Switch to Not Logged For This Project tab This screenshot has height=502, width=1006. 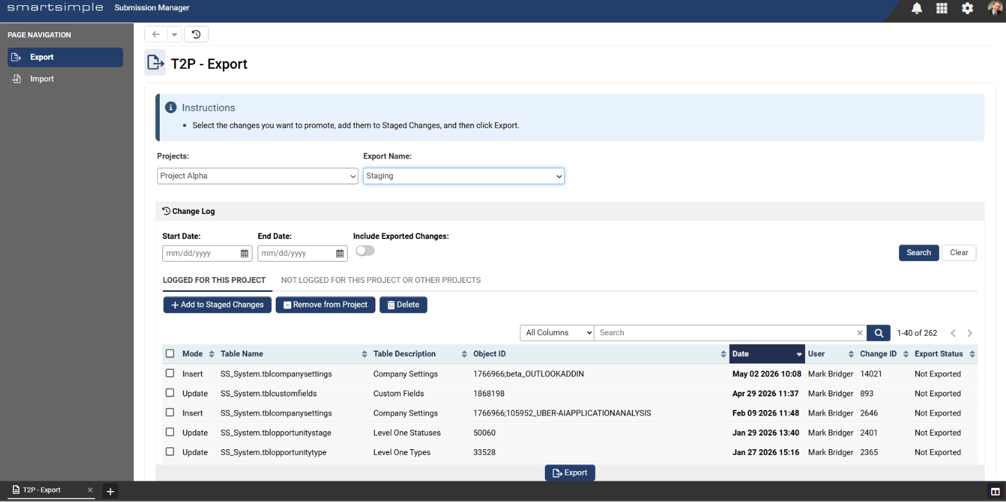(381, 280)
